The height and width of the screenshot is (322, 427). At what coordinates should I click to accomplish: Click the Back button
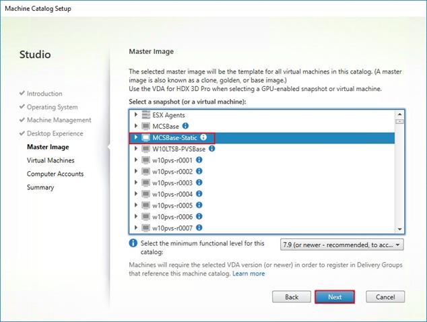pos(292,296)
